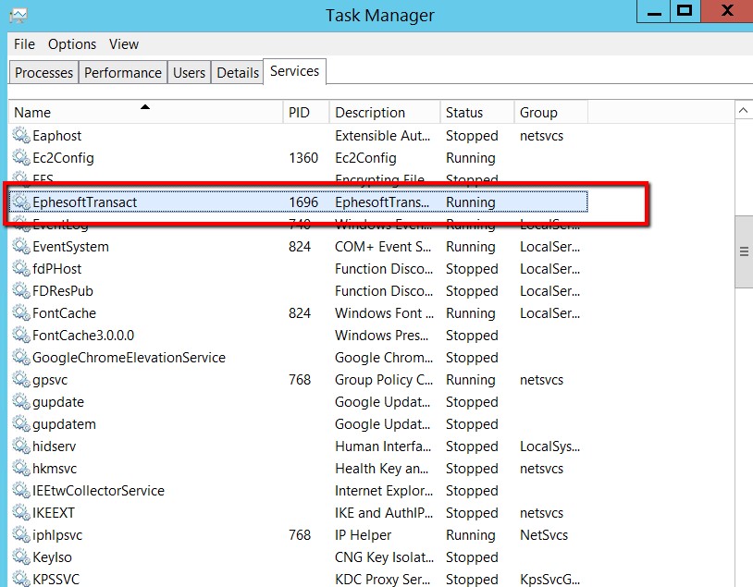Click the gear icon beside fdPHost

21,268
